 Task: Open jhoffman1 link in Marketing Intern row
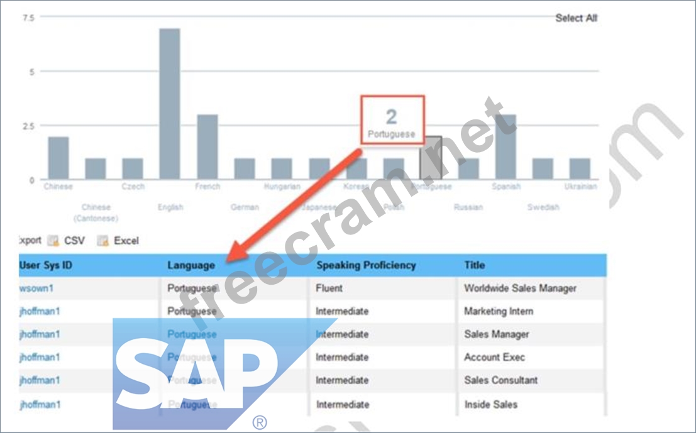tap(40, 311)
